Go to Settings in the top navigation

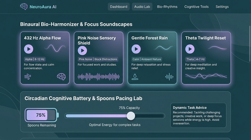pos(222,7)
